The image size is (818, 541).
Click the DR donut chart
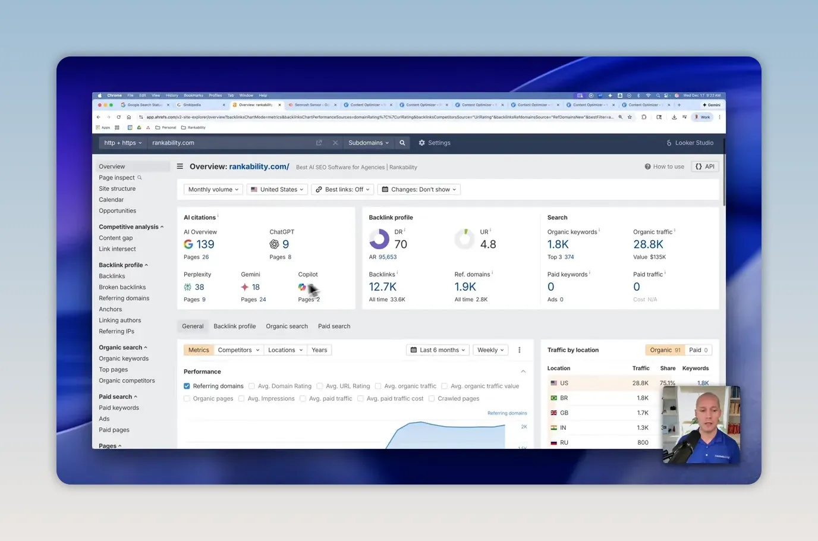pyautogui.click(x=379, y=239)
